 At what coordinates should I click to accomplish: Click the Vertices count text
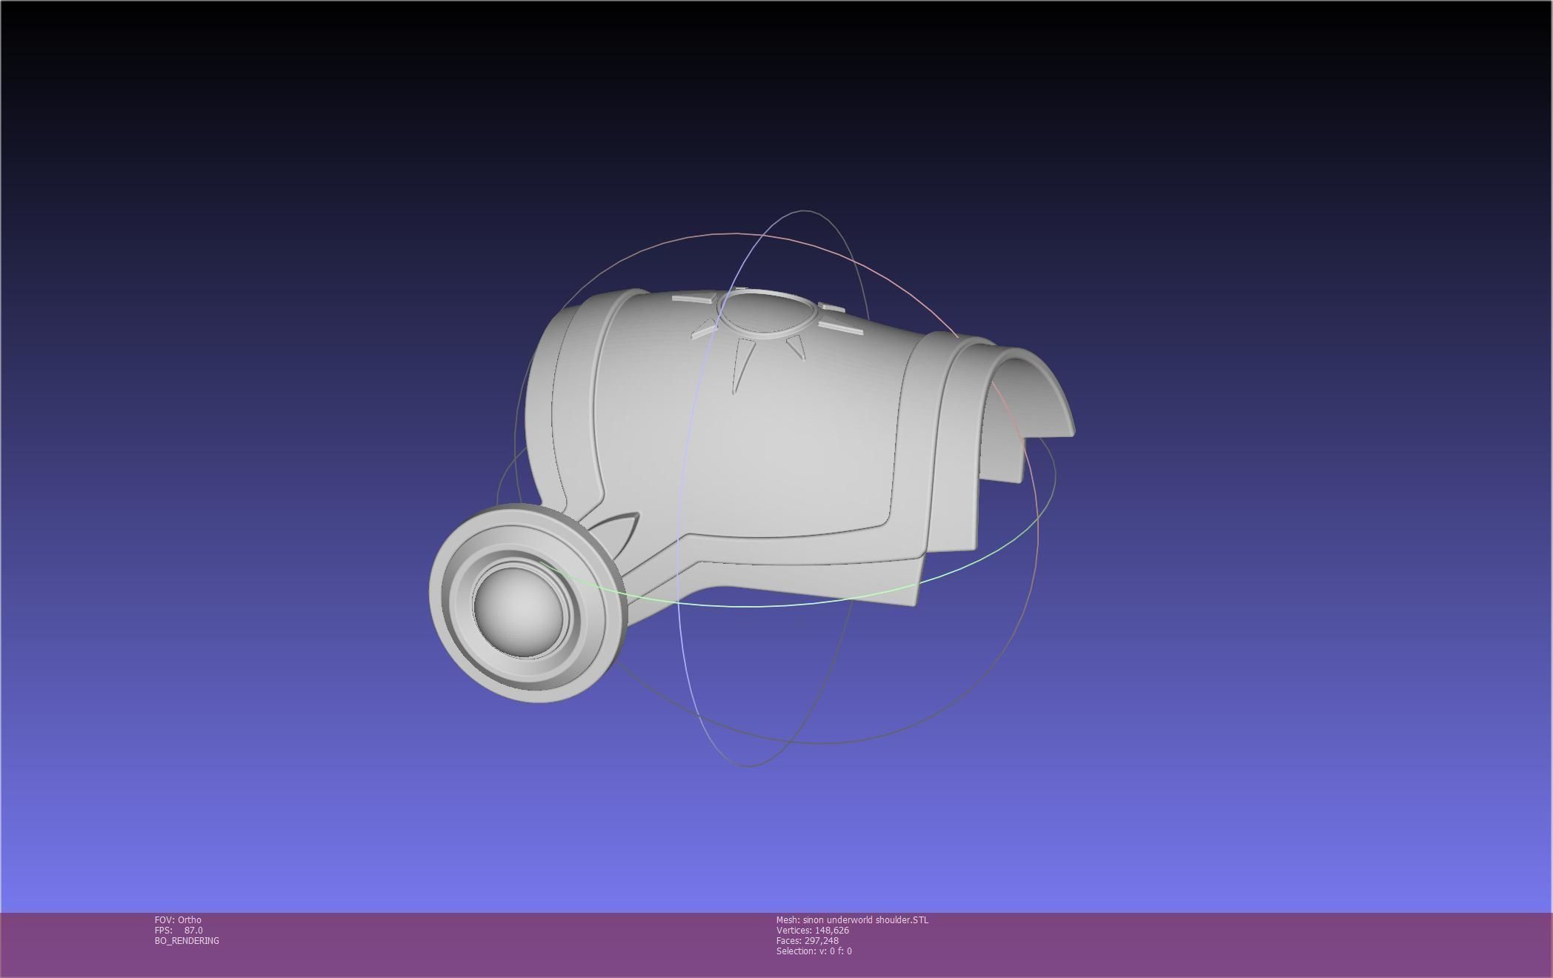coord(812,931)
